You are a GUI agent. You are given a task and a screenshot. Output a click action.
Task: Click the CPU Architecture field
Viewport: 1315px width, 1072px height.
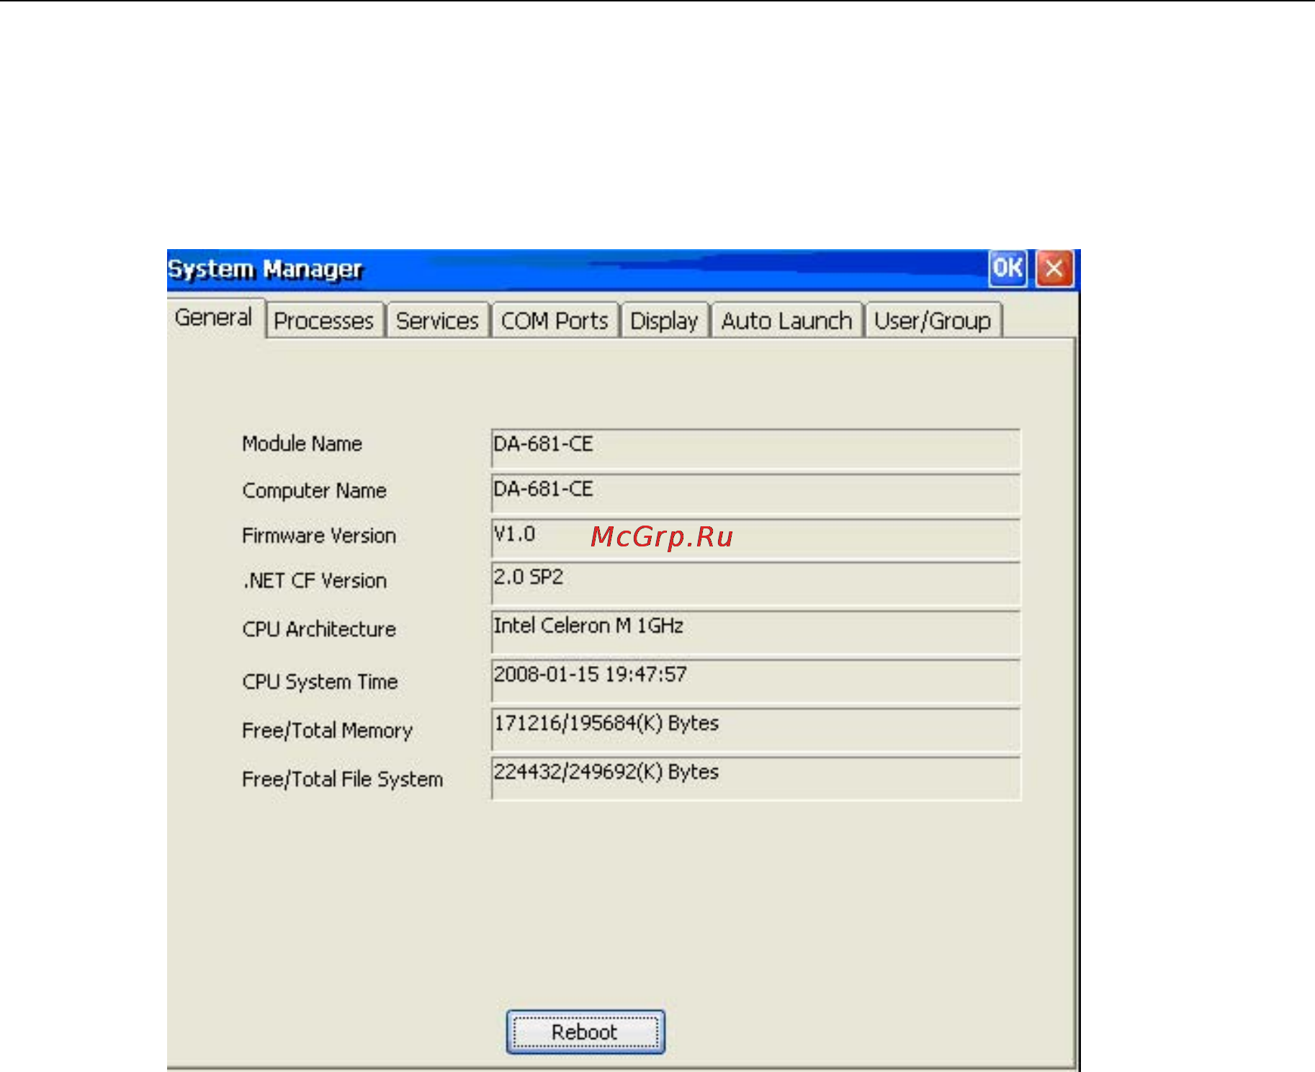[755, 632]
